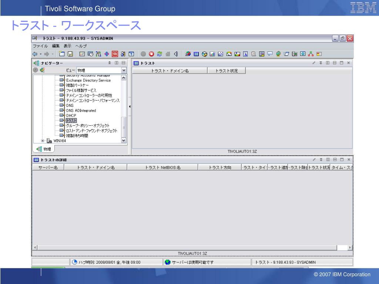The image size is (379, 284).
Task: Select ドメイン・コントローラーの可用性 tree item
Action: click(89, 95)
